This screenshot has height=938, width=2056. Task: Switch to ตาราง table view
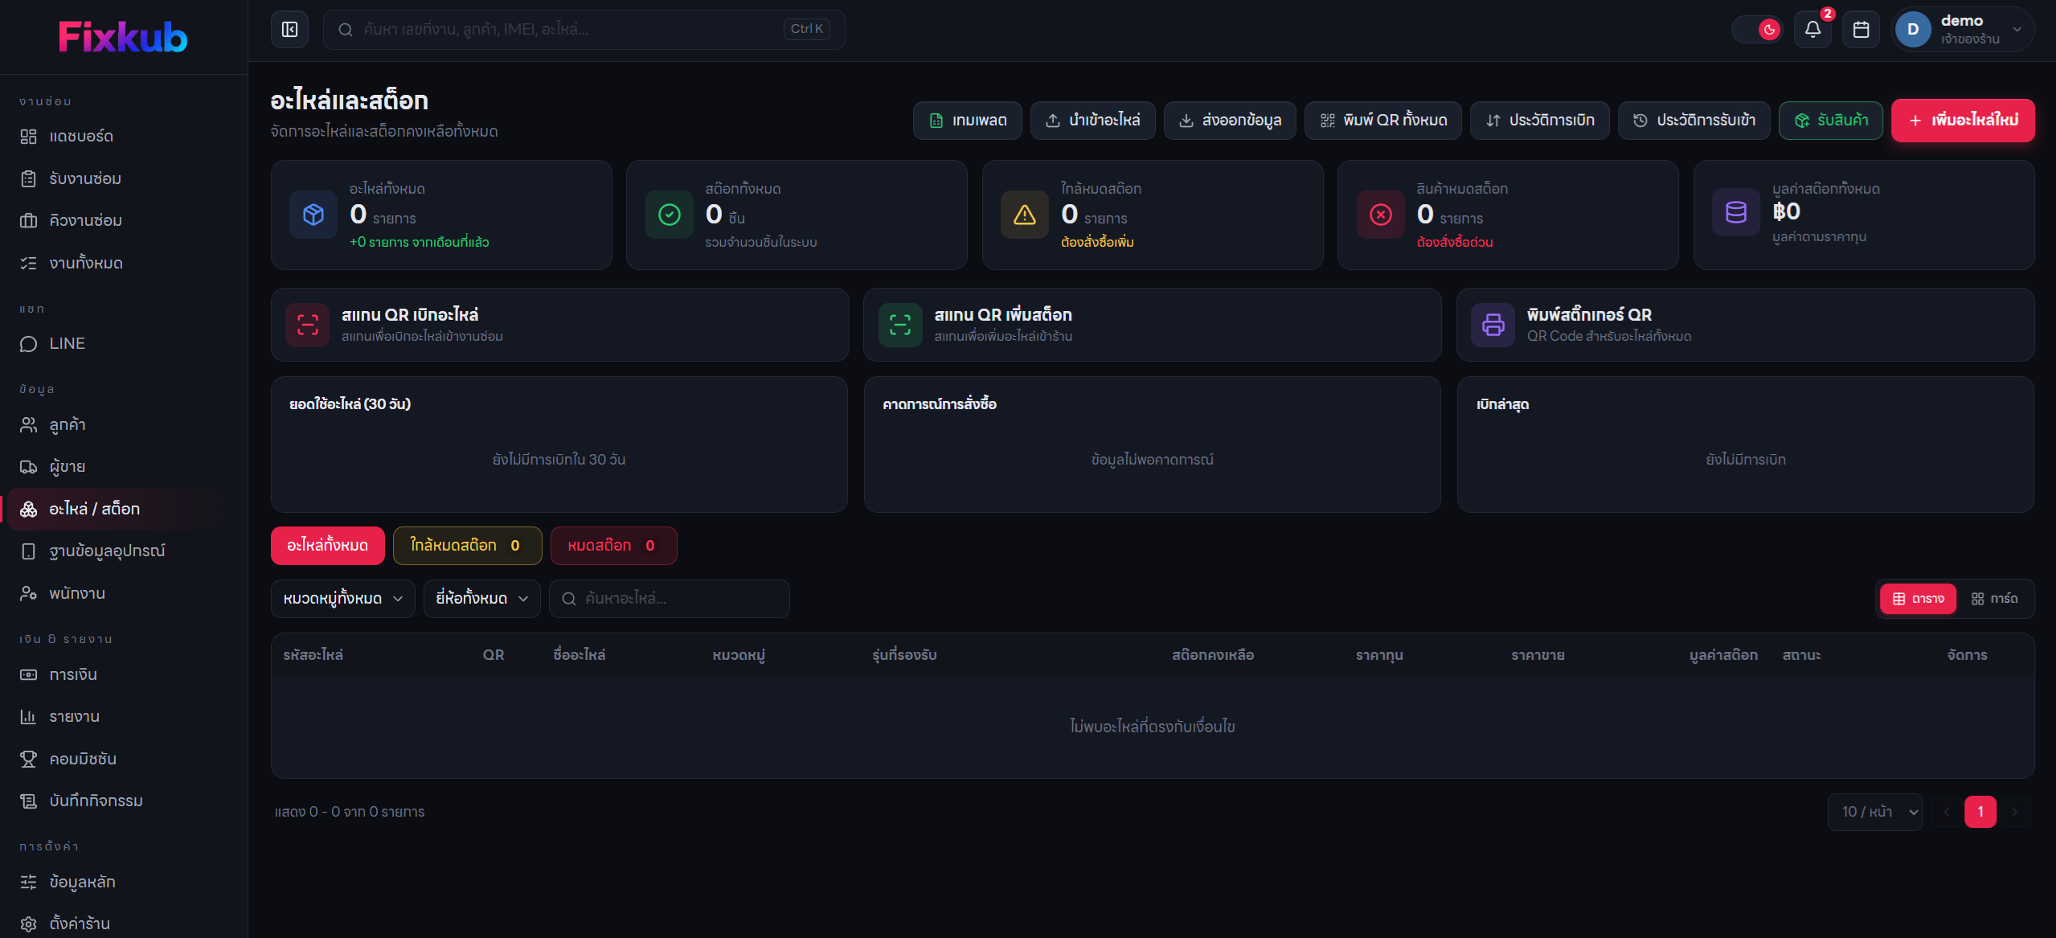pyautogui.click(x=1918, y=599)
